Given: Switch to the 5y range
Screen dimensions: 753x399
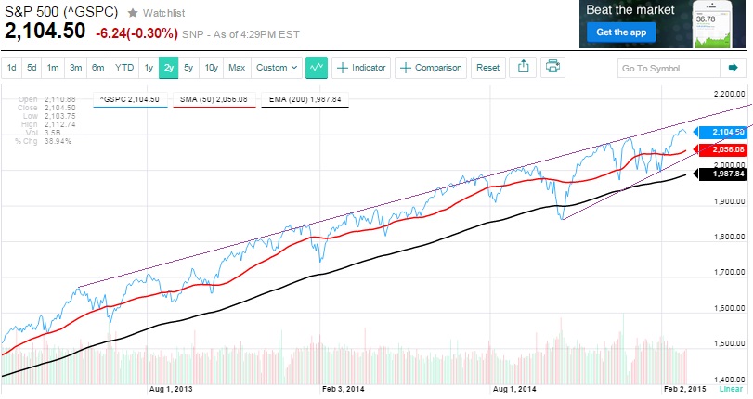Looking at the screenshot, I should [188, 68].
